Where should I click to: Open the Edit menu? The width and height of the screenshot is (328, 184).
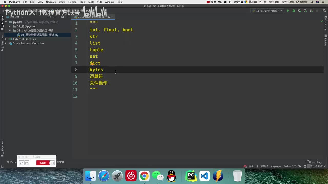click(32, 2)
